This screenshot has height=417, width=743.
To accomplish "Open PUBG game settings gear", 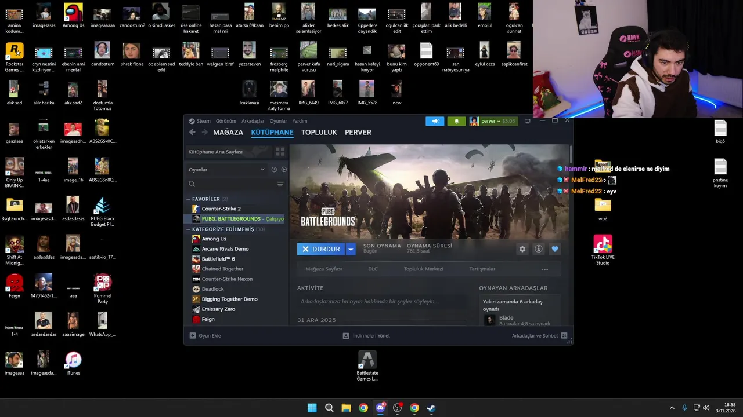I will (522, 249).
